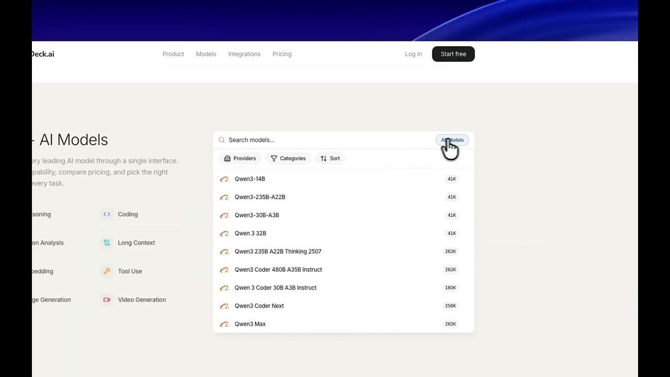
Task: Select the Qwen3-235B-A22B model name
Action: (x=260, y=197)
